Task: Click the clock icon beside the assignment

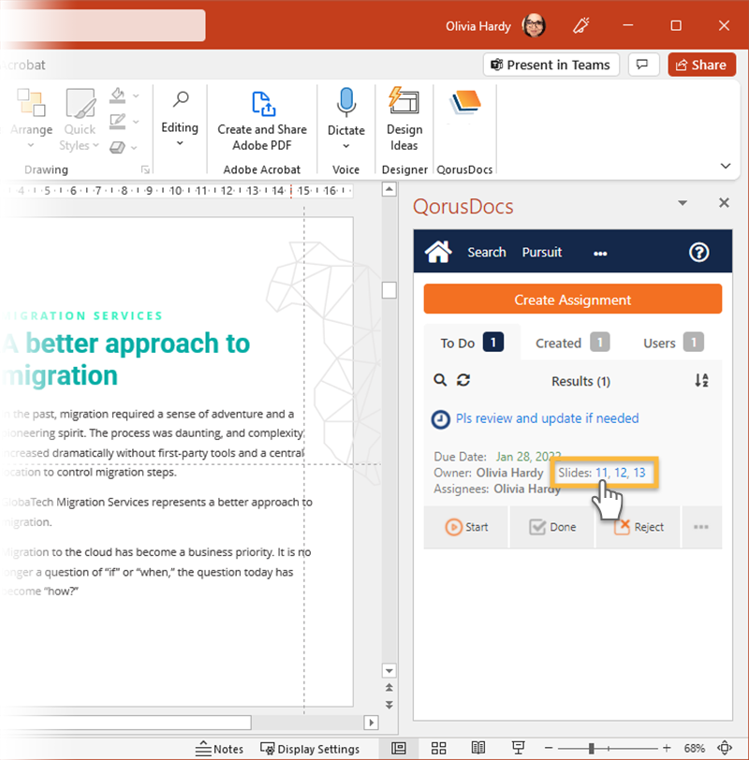Action: coord(441,419)
